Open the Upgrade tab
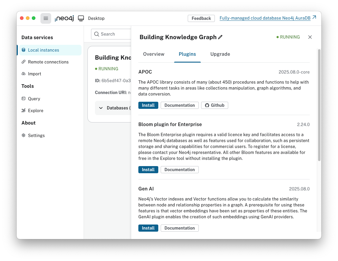 [220, 54]
